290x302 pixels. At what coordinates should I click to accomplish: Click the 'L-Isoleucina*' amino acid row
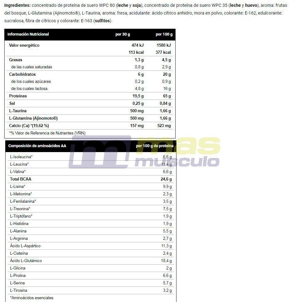[x=91, y=157]
